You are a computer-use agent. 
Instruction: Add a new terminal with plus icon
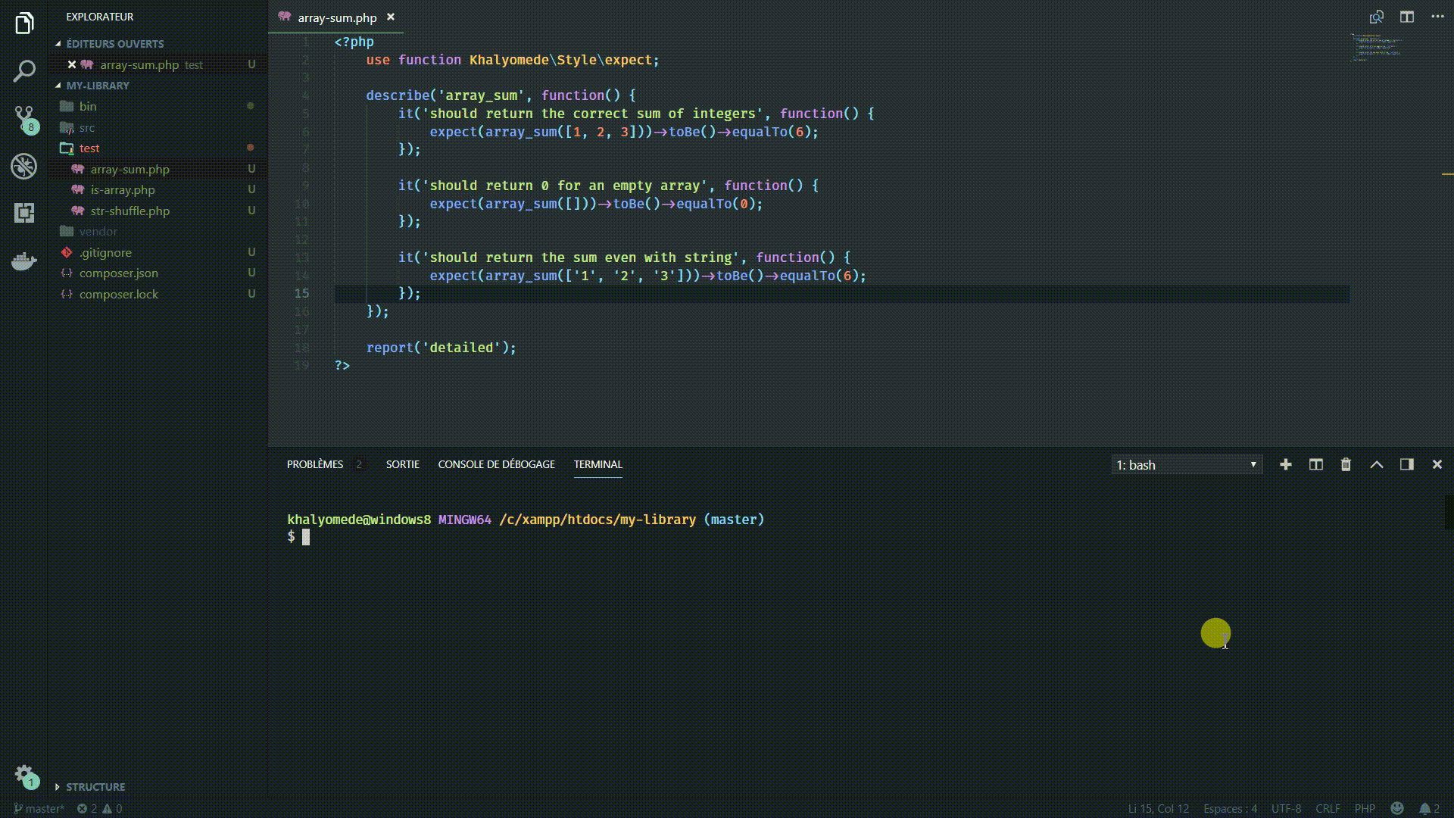click(1285, 465)
